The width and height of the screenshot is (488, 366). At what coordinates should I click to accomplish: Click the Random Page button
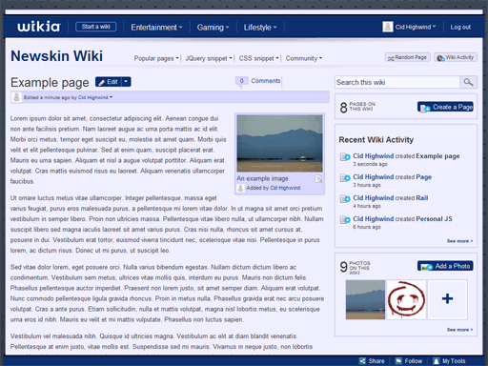point(408,57)
